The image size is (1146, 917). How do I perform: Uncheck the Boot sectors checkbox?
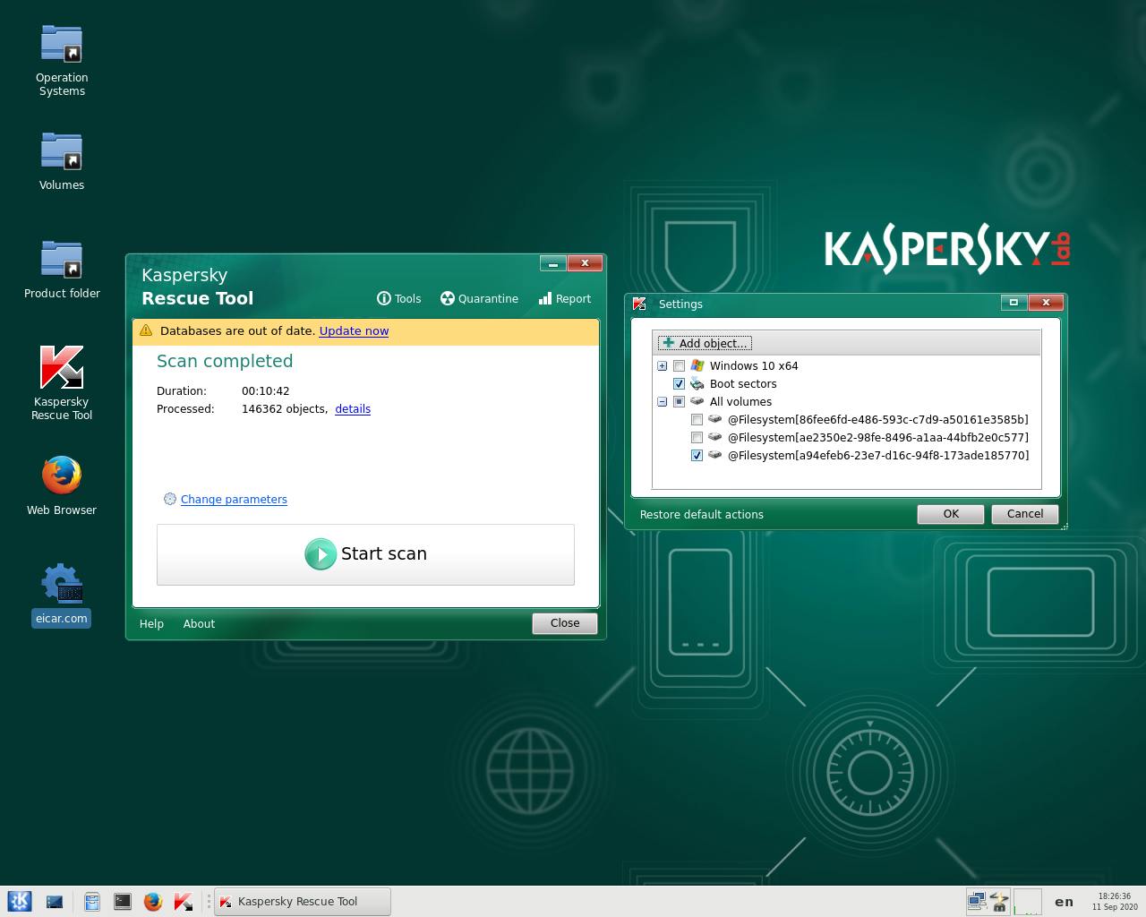pyautogui.click(x=679, y=383)
